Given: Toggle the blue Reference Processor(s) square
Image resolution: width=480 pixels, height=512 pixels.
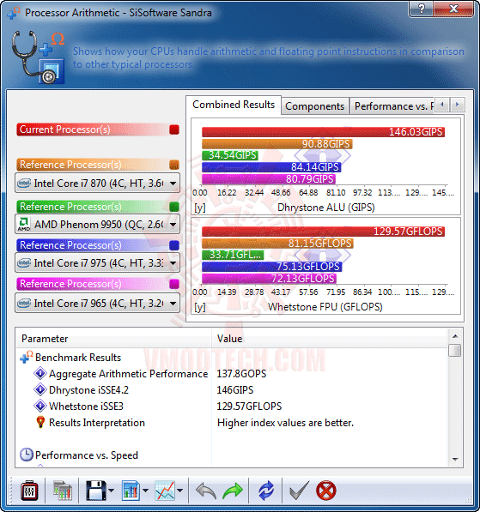Looking at the screenshot, I should click(174, 245).
